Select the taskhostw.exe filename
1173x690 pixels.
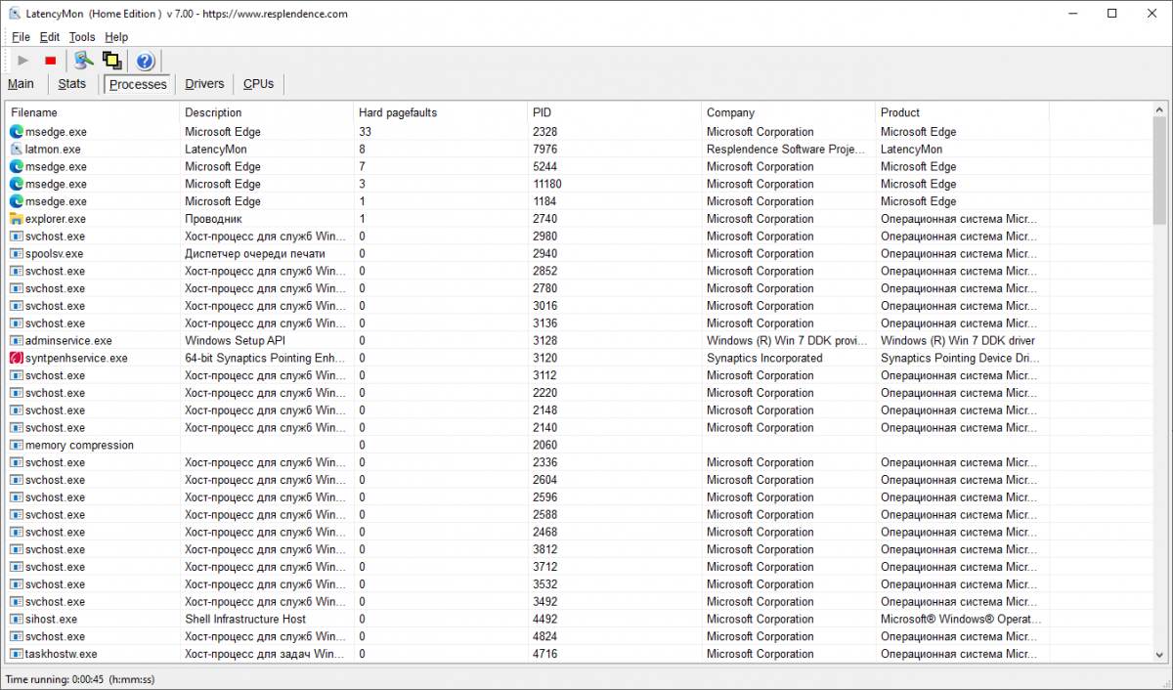coord(61,654)
